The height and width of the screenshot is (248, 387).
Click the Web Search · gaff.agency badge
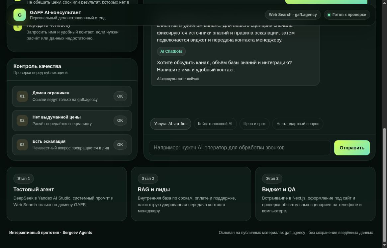coord(293,15)
